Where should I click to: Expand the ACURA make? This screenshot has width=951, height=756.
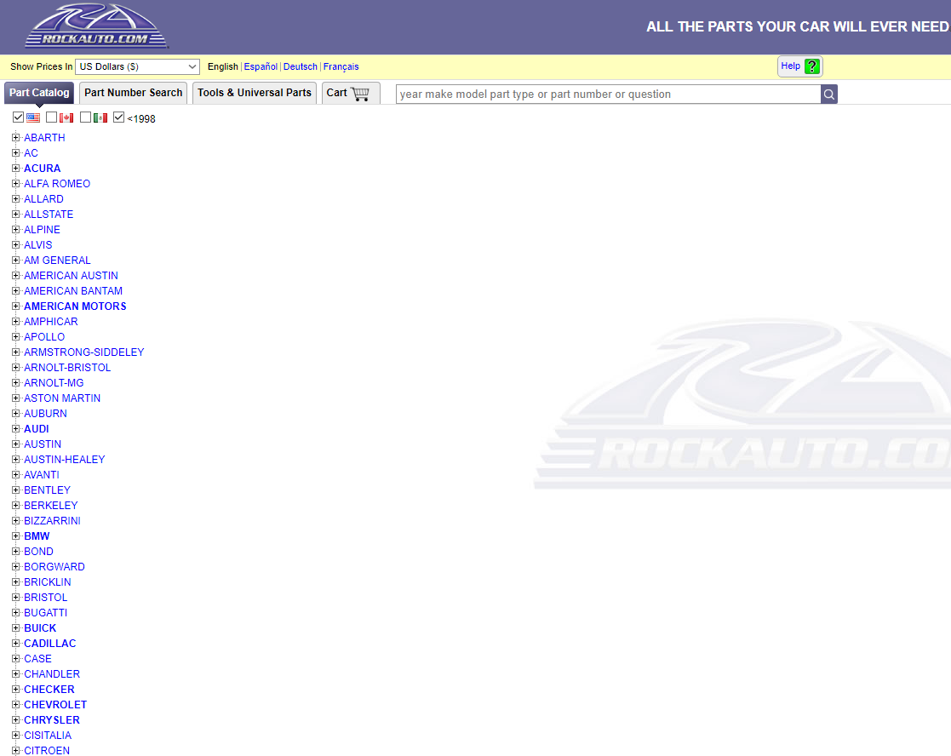[x=16, y=168]
